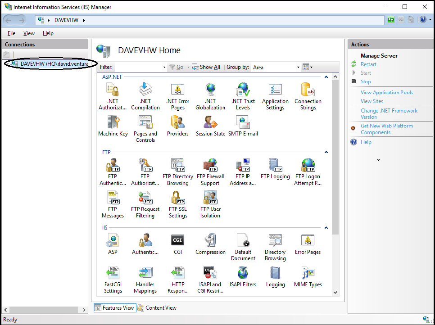The height and width of the screenshot is (325, 435).
Task: Switch to Features View tab
Action: click(x=115, y=308)
